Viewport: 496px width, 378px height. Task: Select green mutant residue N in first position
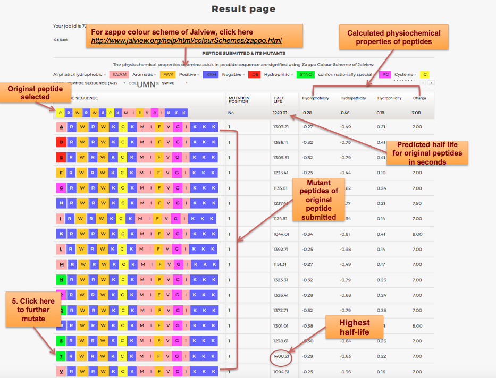[62, 280]
